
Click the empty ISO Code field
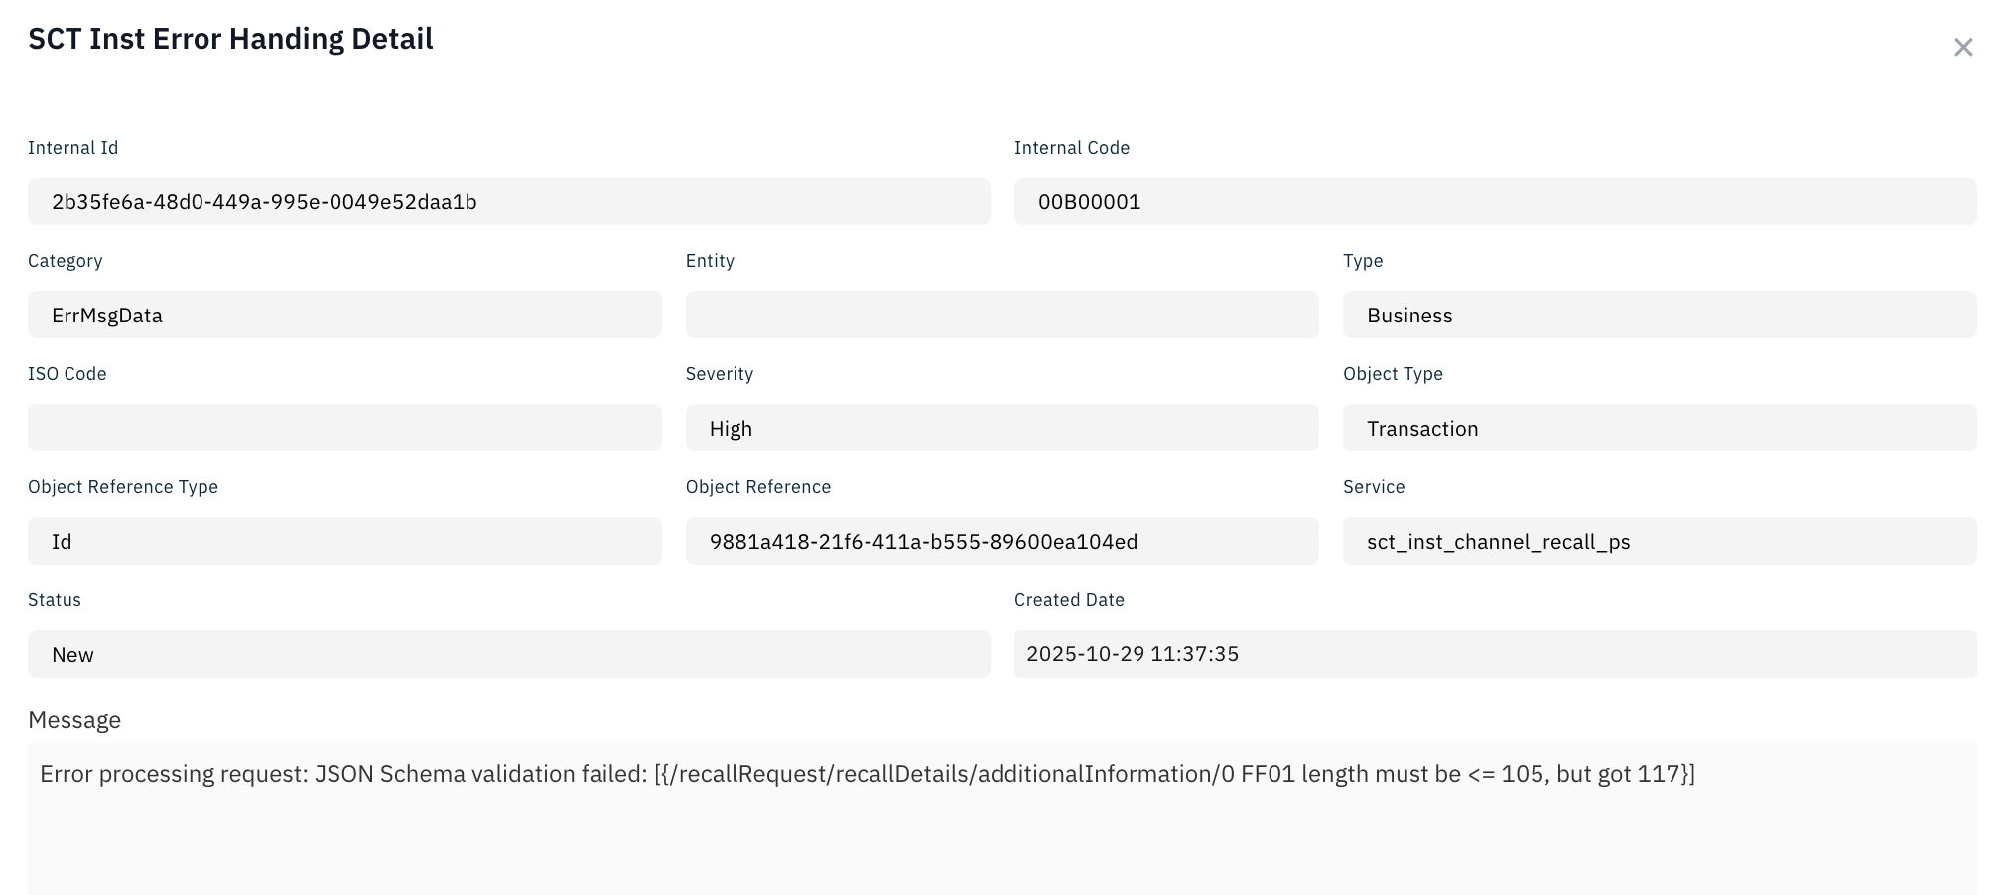tap(344, 427)
